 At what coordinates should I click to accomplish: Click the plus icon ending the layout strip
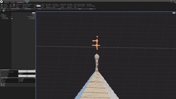coord(16,11)
